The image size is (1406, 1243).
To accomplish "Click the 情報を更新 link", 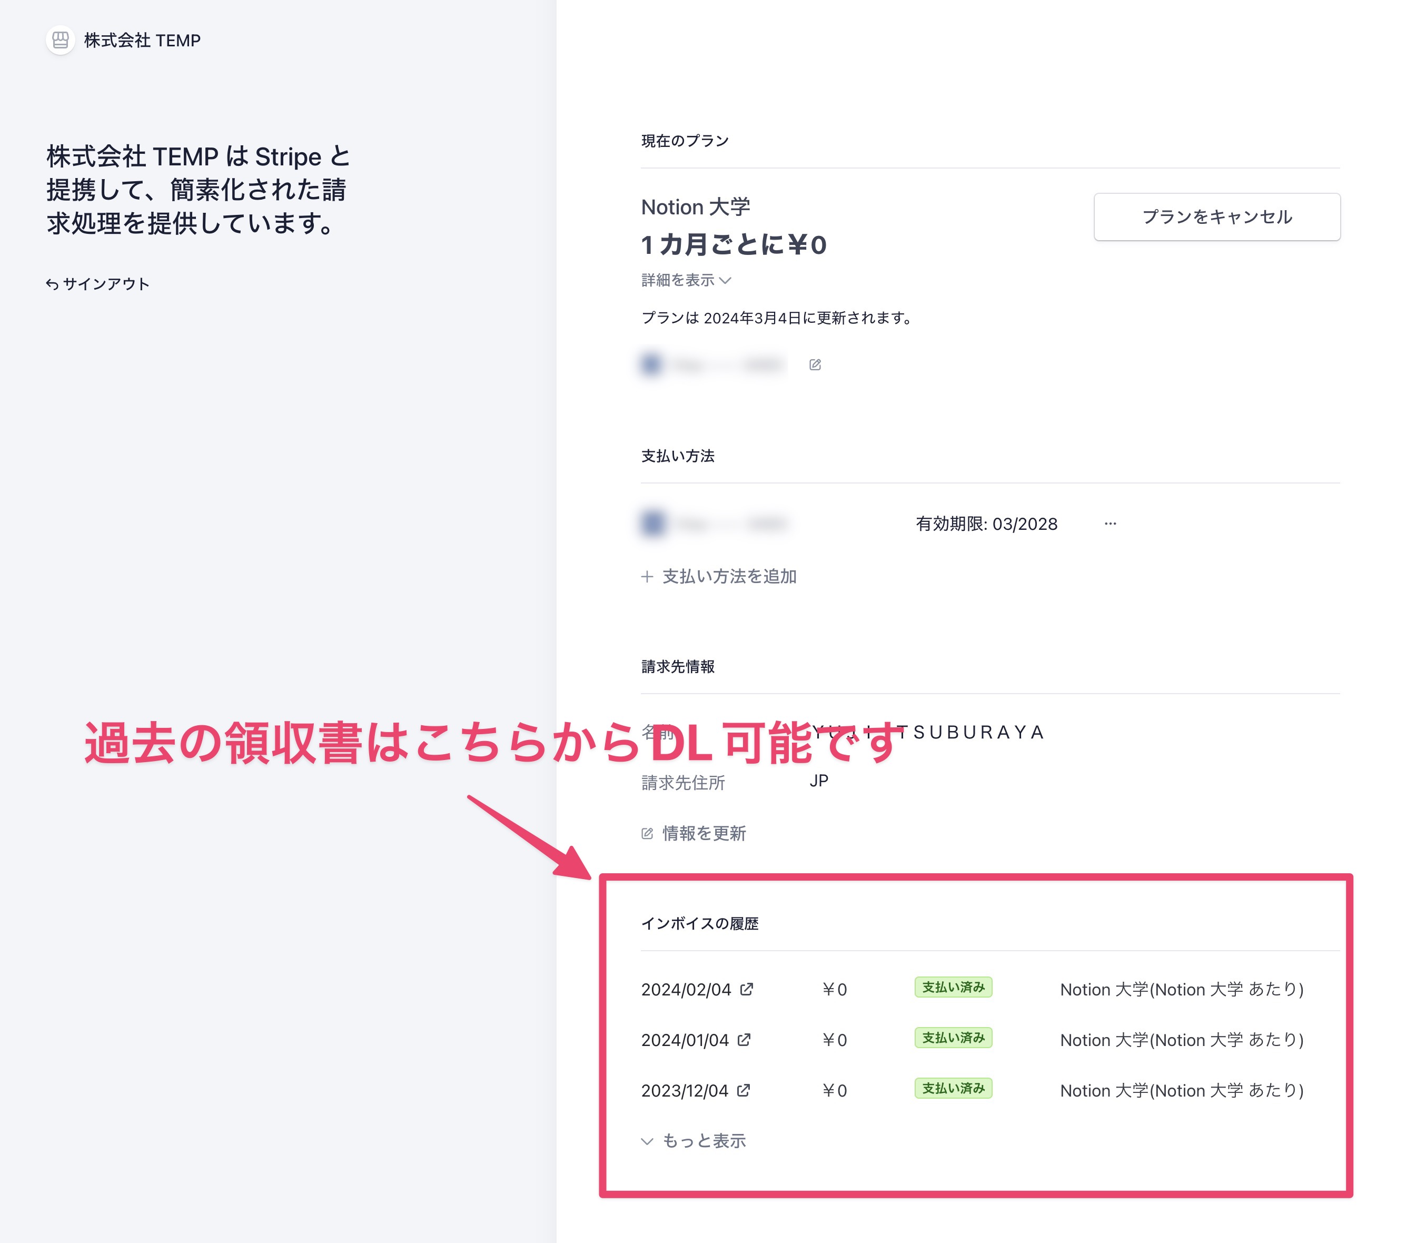I will click(x=694, y=833).
